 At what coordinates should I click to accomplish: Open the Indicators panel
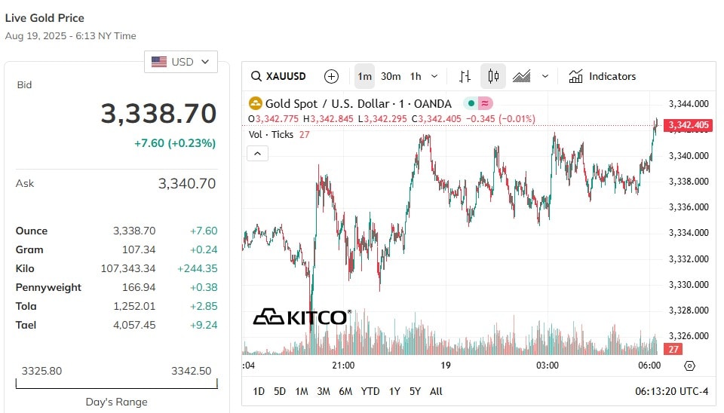[602, 76]
